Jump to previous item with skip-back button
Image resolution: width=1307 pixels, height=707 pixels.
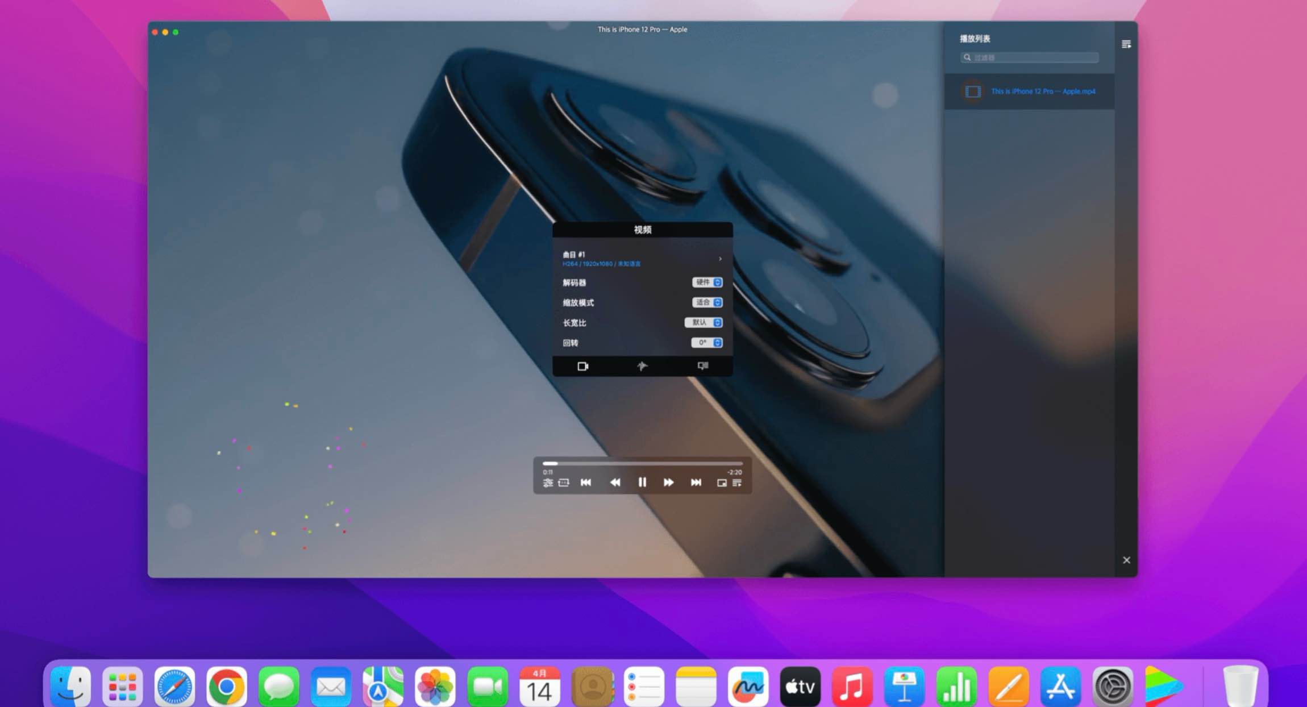click(x=586, y=483)
